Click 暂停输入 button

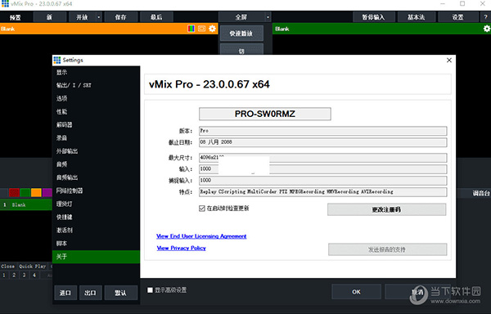click(374, 17)
